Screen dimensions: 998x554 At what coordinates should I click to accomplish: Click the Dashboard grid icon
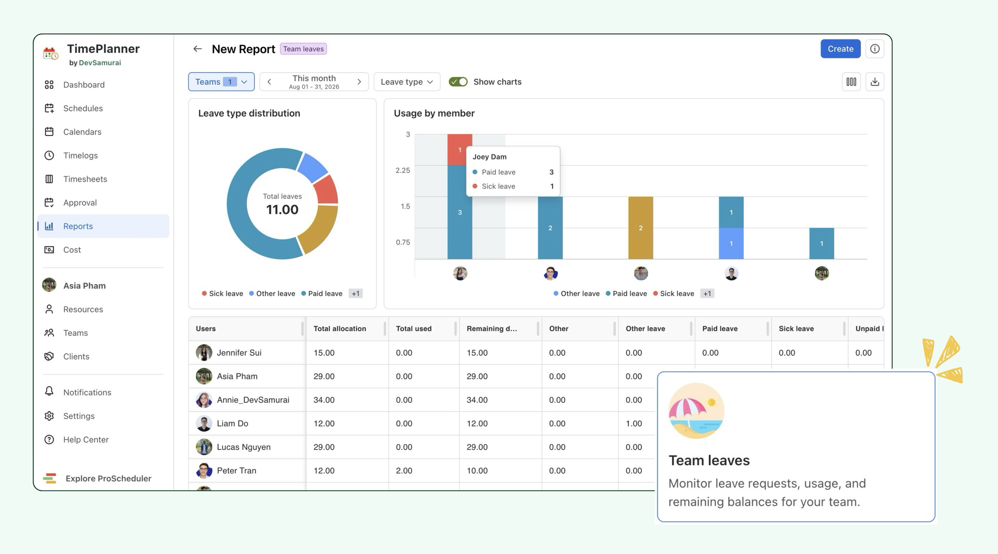pyautogui.click(x=49, y=85)
